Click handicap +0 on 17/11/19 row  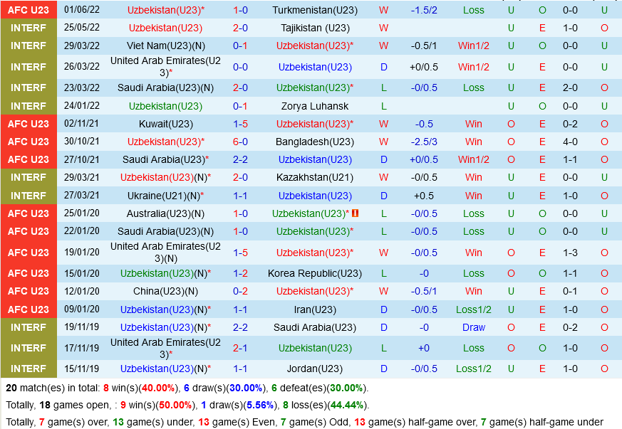(424, 348)
